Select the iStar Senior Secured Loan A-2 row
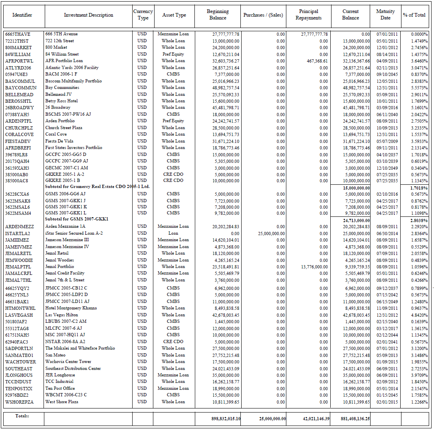This screenshot has height=430, width=434. pos(74,233)
